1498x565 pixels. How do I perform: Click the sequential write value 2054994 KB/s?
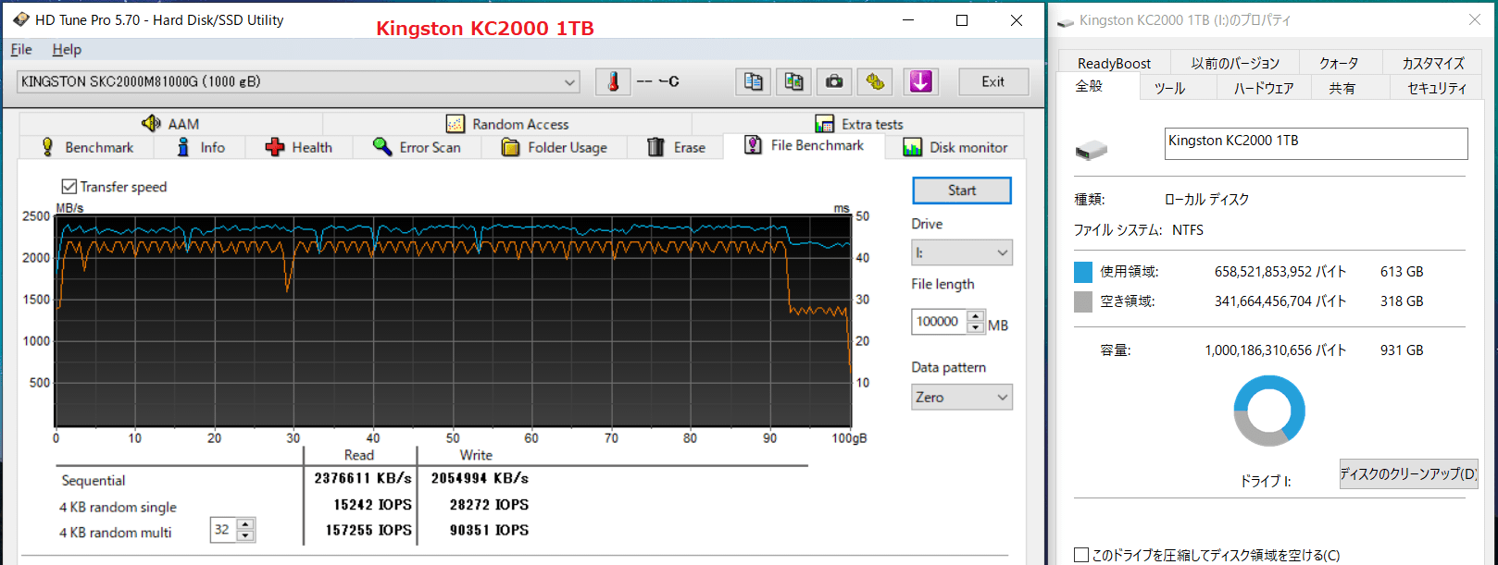[480, 478]
